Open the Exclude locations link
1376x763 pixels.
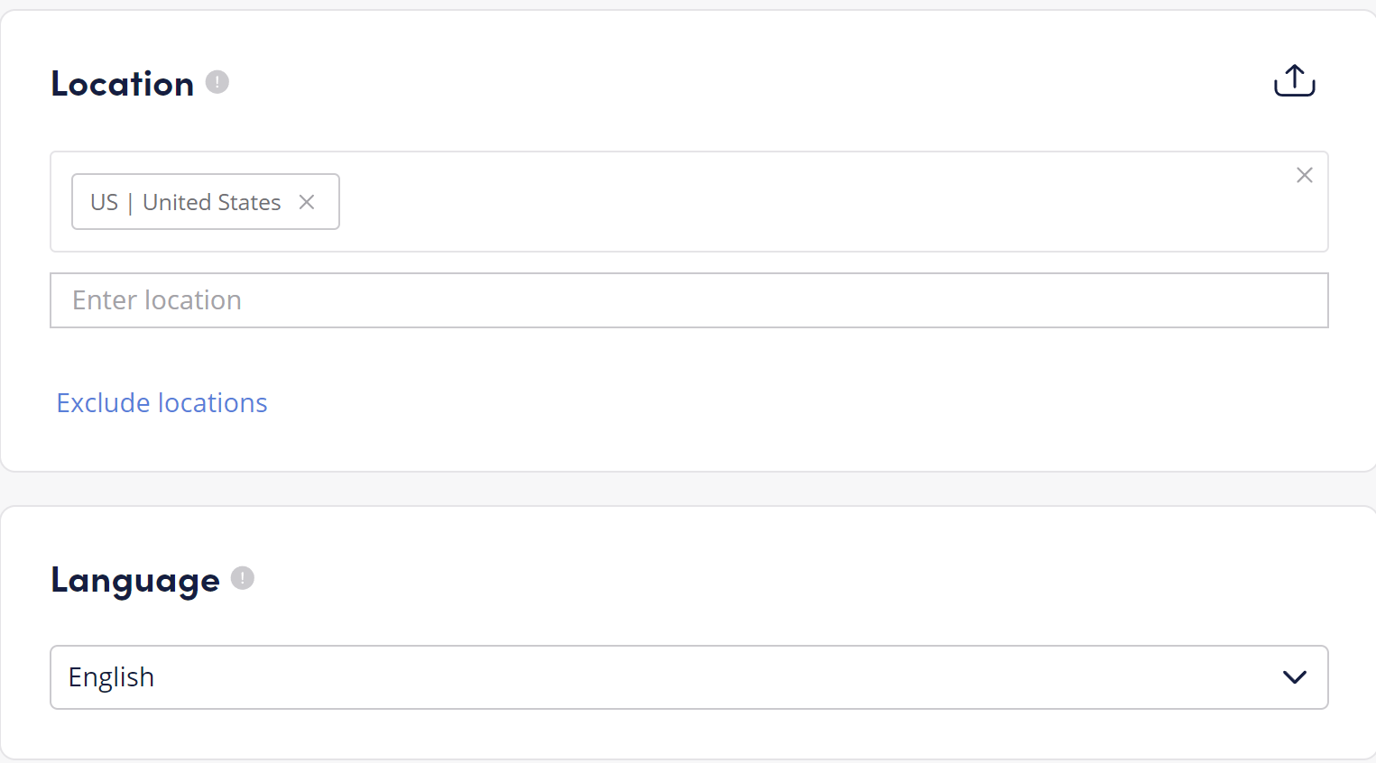(x=162, y=402)
